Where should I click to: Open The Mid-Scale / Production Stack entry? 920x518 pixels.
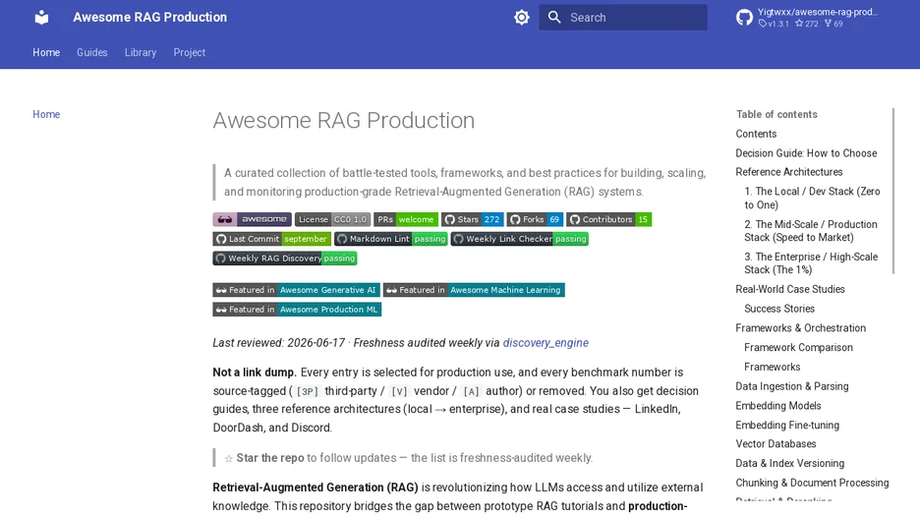811,231
